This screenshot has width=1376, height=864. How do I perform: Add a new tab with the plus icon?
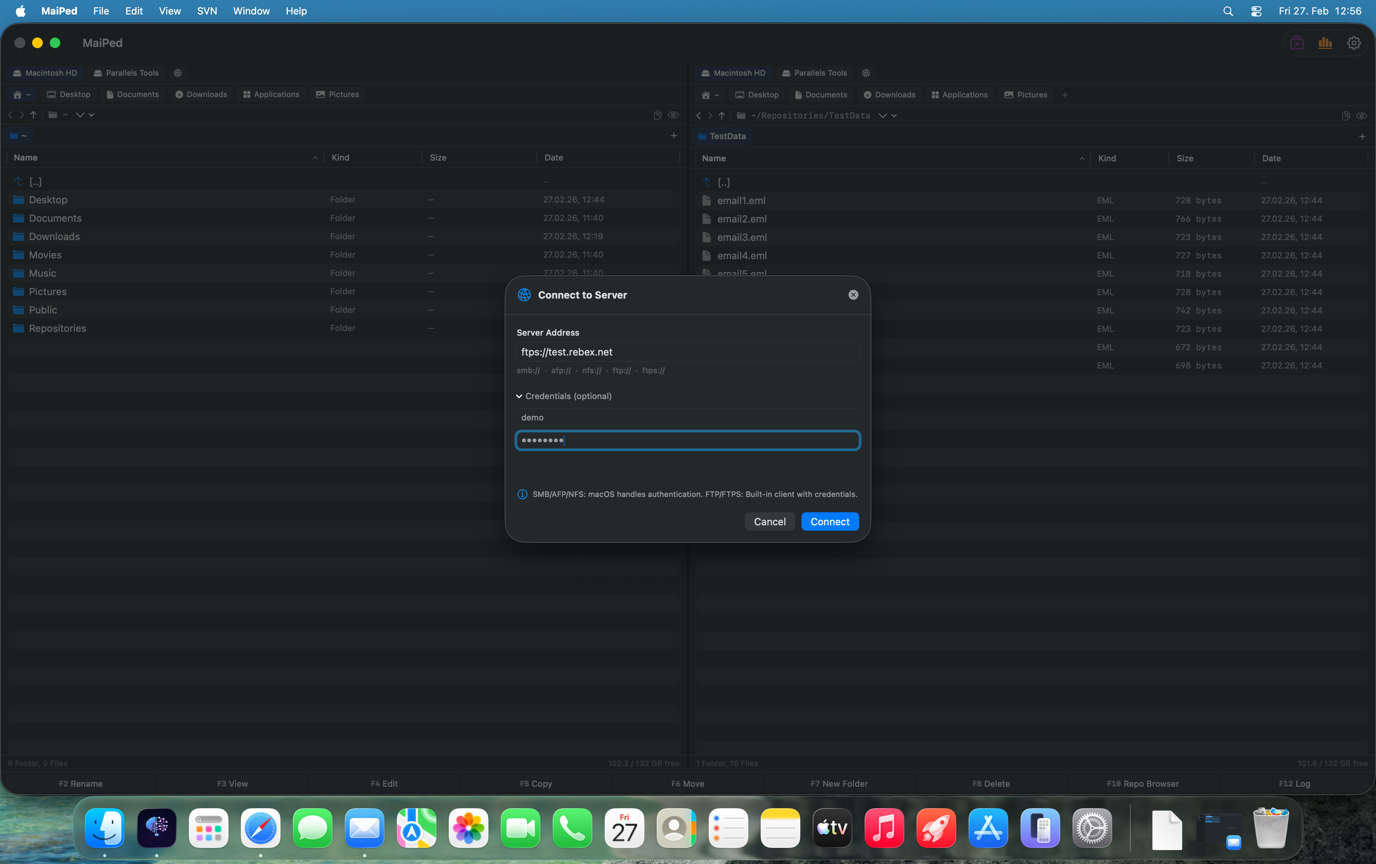click(x=673, y=135)
